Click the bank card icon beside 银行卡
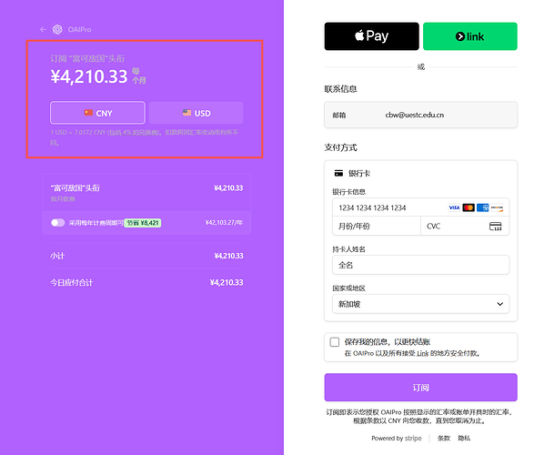 (338, 173)
